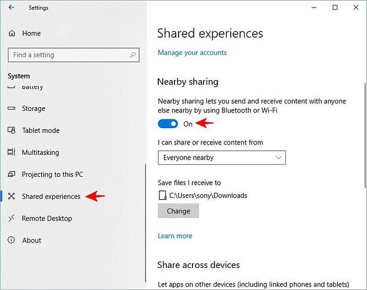Image resolution: width=367 pixels, height=290 pixels.
Task: Click the search magnifier icon
Action: coord(133,55)
